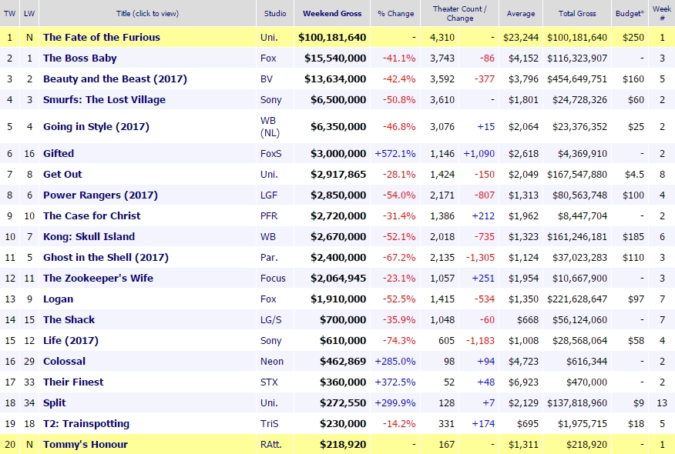
Task: Sort by the Week # header
Action: coord(662,13)
